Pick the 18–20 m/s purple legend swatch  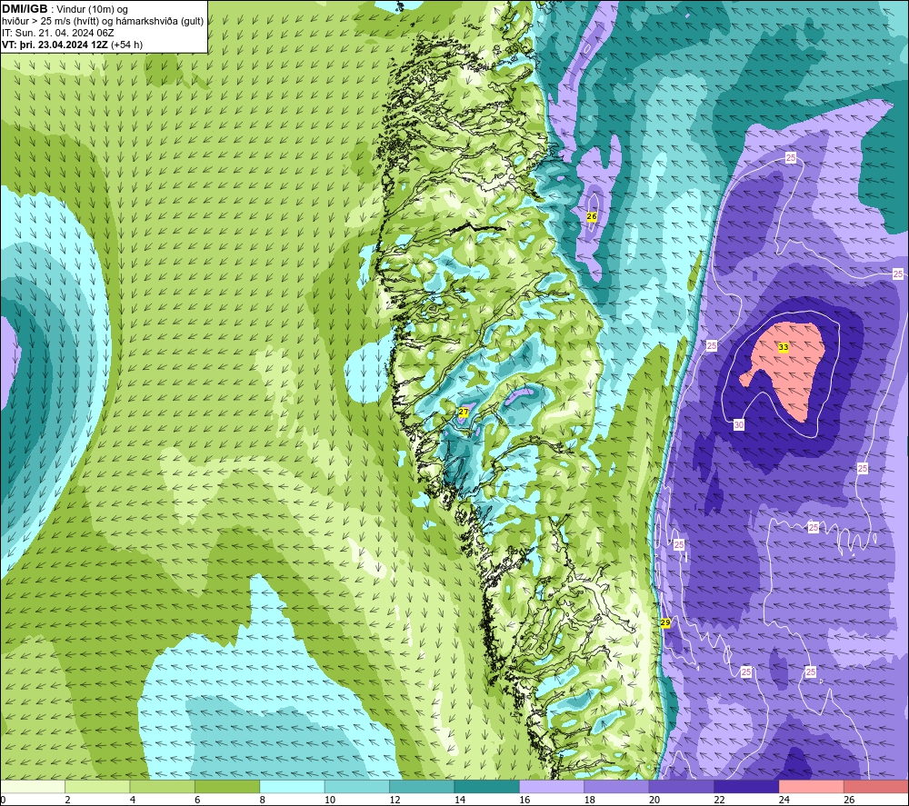click(x=617, y=786)
